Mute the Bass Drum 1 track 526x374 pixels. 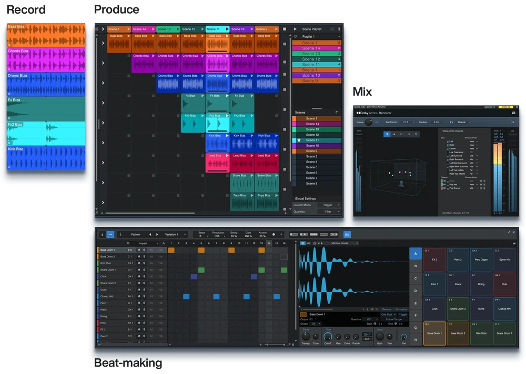pos(139,250)
